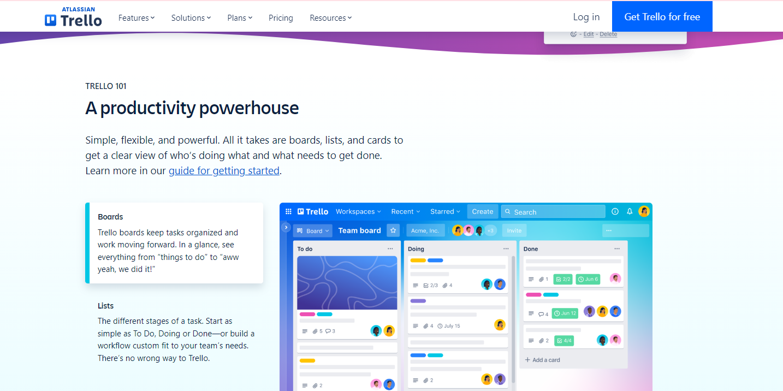Click the Acme, Inc. workspace button
The width and height of the screenshot is (783, 391).
pos(425,230)
